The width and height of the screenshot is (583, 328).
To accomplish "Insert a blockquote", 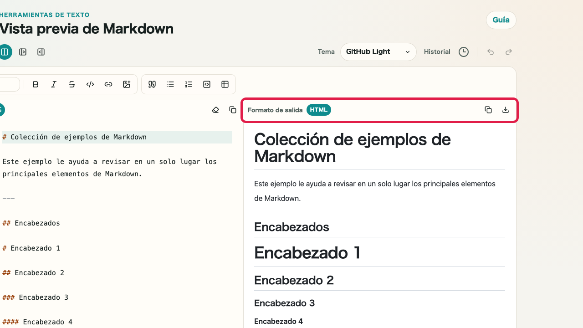I will (152, 84).
